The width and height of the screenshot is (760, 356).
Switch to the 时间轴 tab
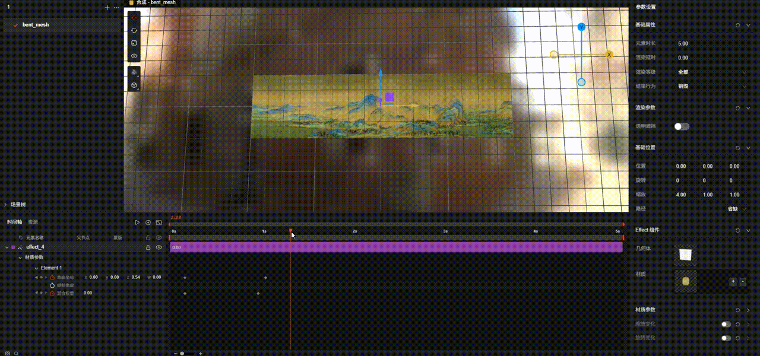coord(15,222)
